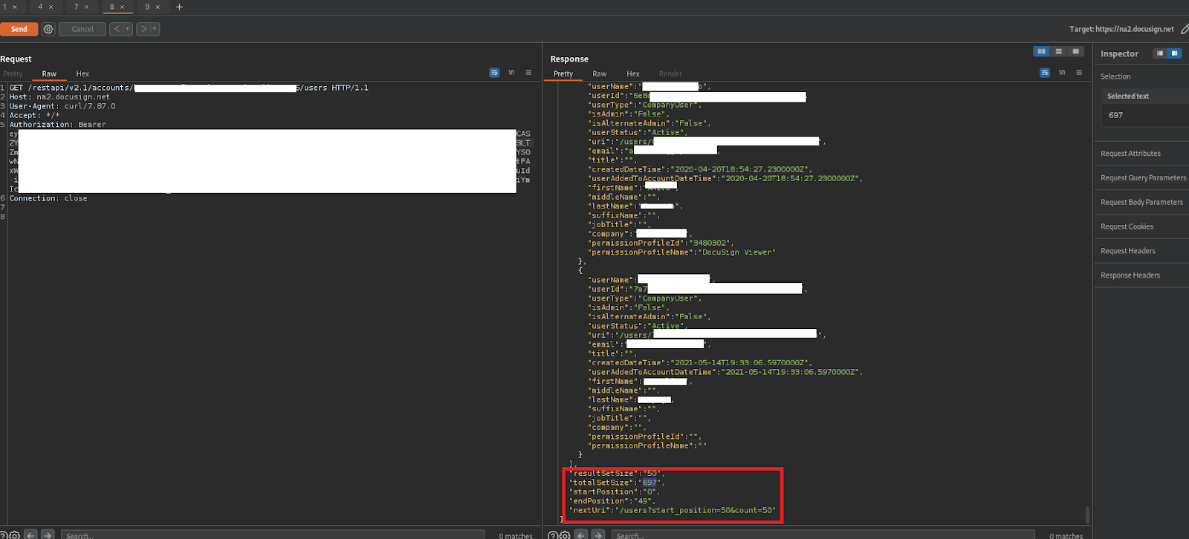Screen dimensions: 1189x539
Task: Select top-bottom layout view
Action: coord(1059,51)
